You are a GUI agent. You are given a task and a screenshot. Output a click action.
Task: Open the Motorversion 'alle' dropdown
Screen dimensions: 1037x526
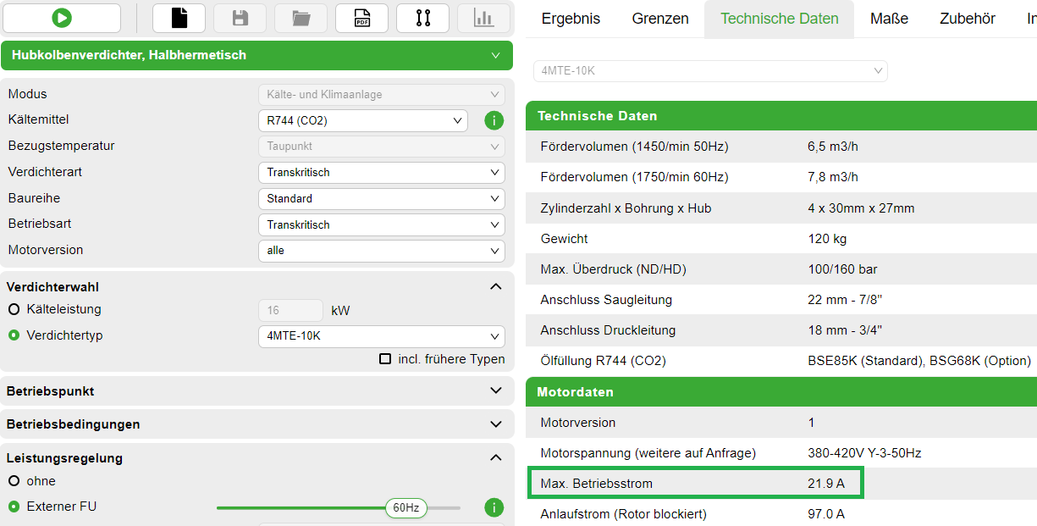click(x=381, y=251)
